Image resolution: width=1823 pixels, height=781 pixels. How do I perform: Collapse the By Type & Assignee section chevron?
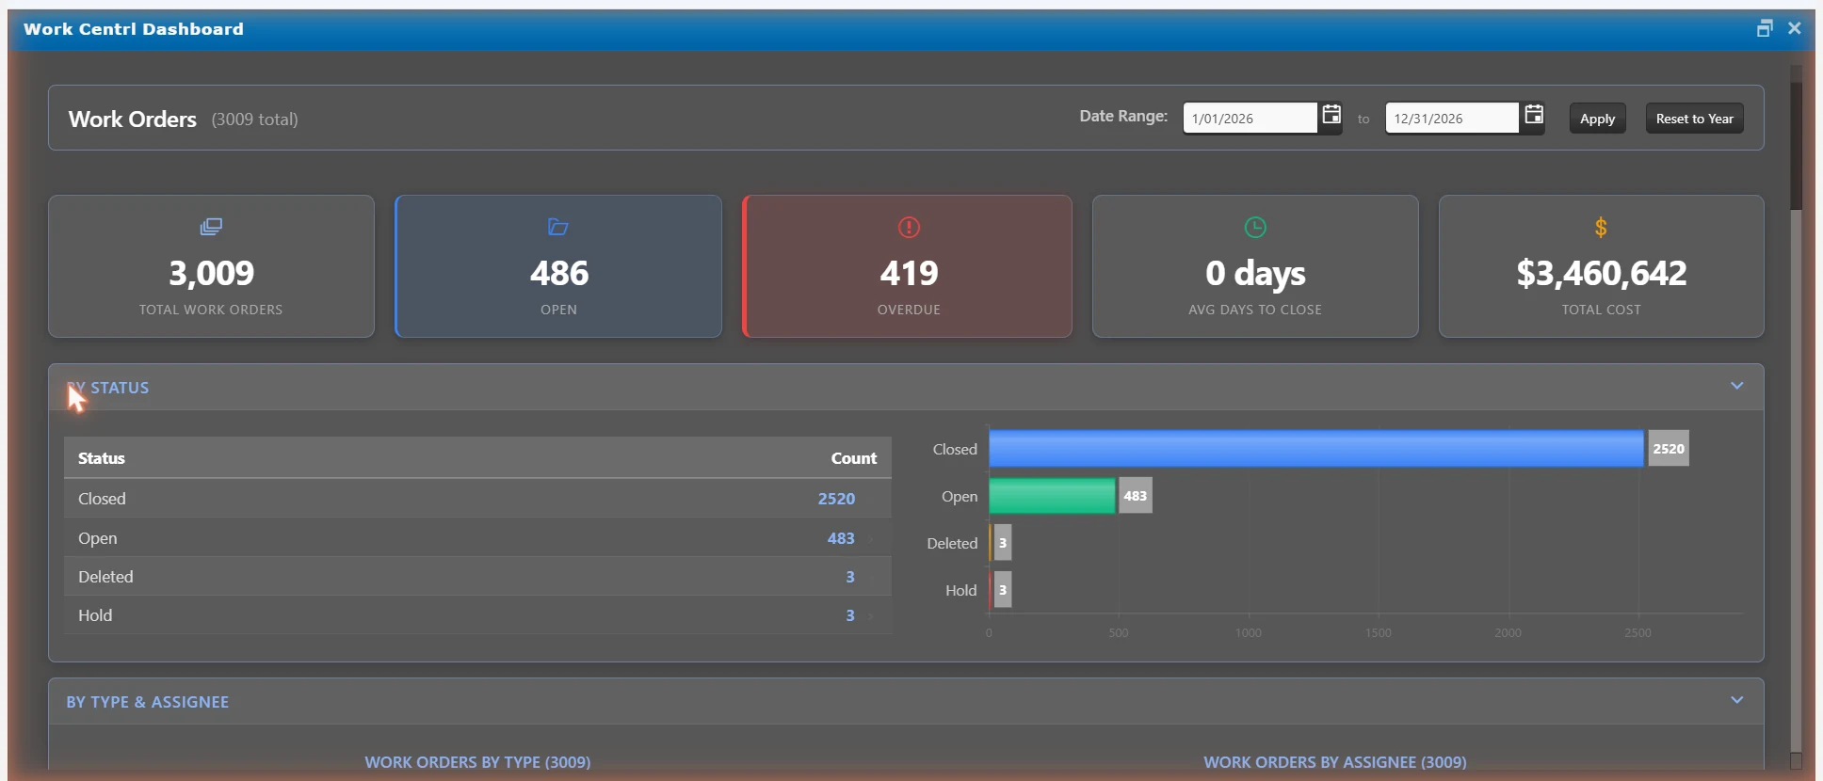point(1737,700)
